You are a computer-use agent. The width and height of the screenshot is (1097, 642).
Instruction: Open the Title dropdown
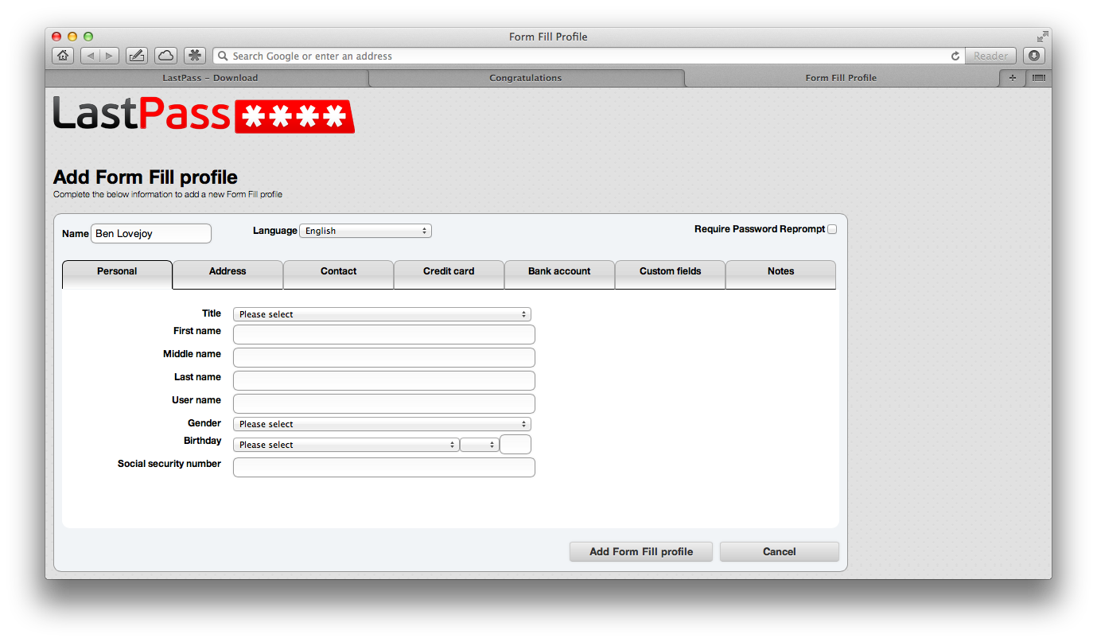[382, 314]
